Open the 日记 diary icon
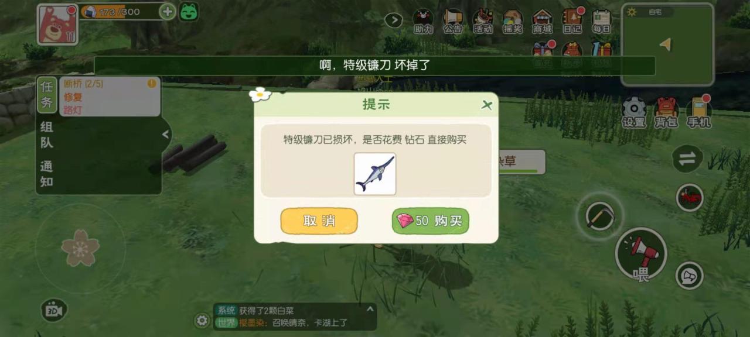Viewport: 750px width, 337px height. 572,21
